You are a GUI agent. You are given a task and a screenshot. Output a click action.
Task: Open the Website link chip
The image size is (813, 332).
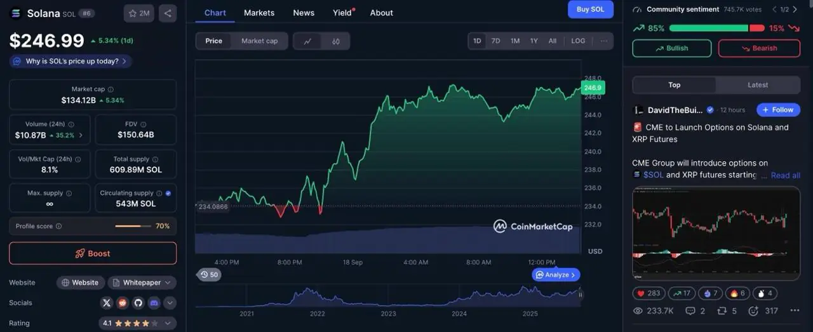point(79,282)
